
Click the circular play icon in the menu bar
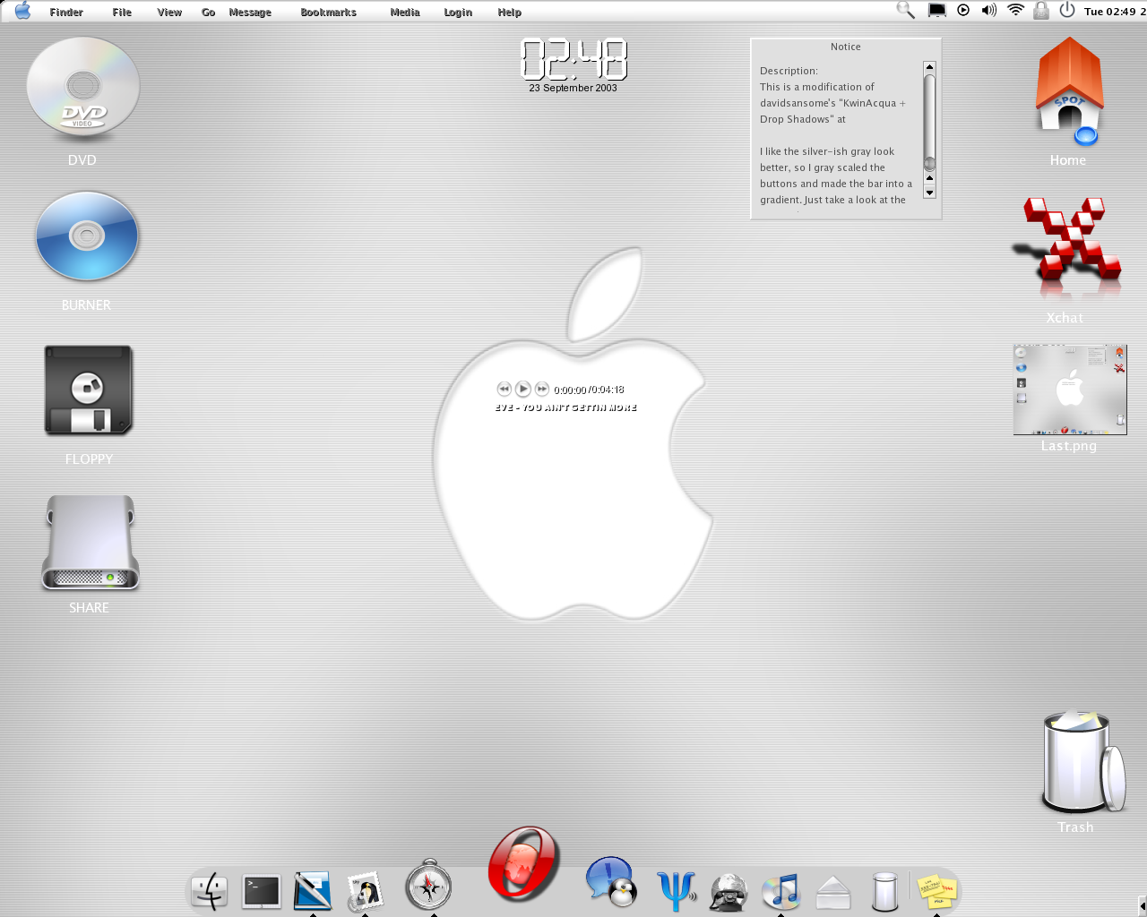point(963,11)
